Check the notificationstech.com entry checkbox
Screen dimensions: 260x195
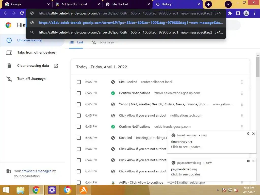(79, 116)
